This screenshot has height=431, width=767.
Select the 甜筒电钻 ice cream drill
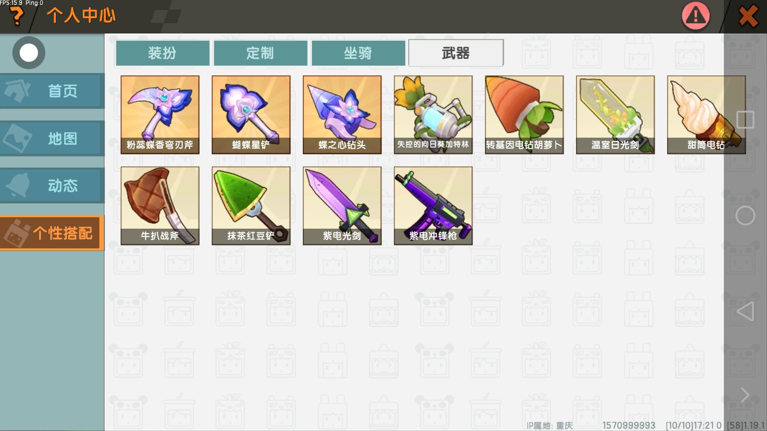pyautogui.click(x=706, y=115)
